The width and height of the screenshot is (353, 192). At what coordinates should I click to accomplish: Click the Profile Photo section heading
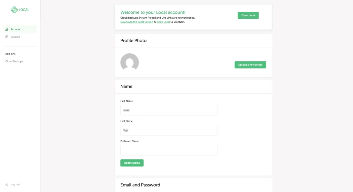pyautogui.click(x=133, y=41)
